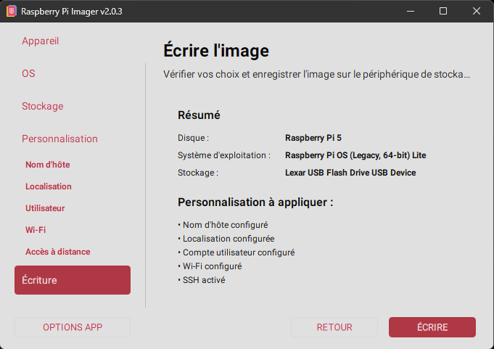The width and height of the screenshot is (494, 349).
Task: Open the Stockage step
Action: 43,106
